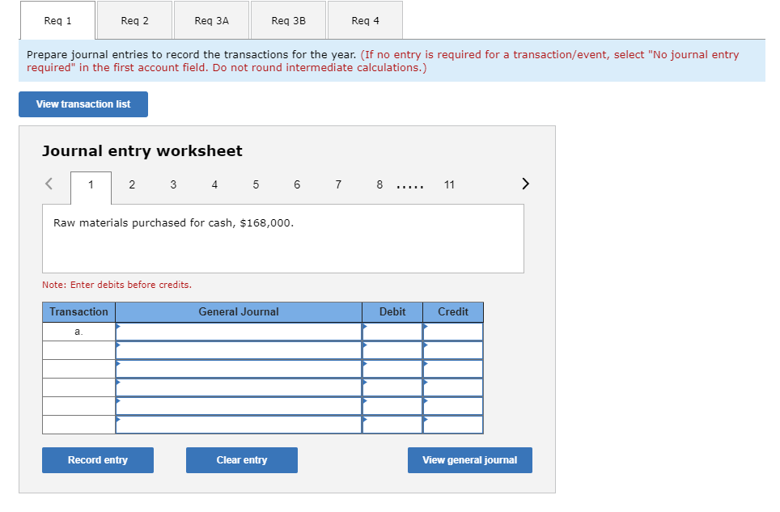Click the Debit field in third row
Viewport: 780px width, 512px height.
point(392,369)
